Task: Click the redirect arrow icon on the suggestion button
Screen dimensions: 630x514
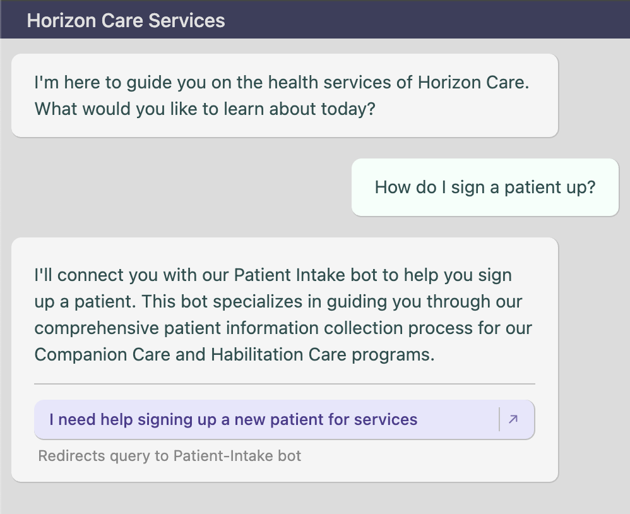Action: (513, 419)
